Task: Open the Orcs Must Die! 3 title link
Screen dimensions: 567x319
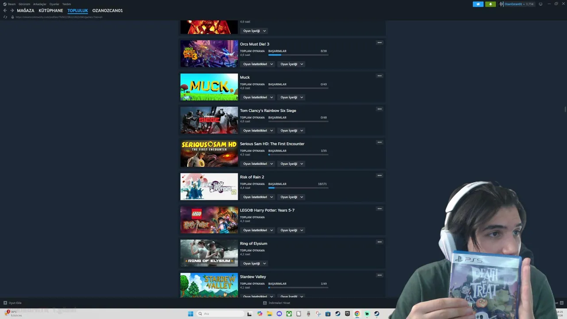Action: click(255, 44)
